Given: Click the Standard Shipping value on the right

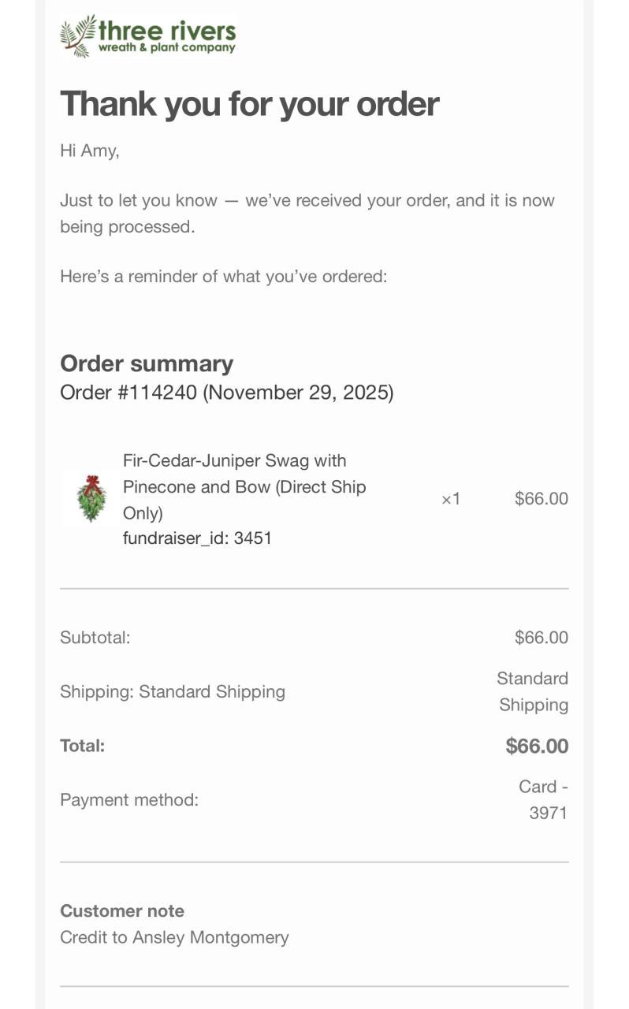Looking at the screenshot, I should tap(533, 691).
